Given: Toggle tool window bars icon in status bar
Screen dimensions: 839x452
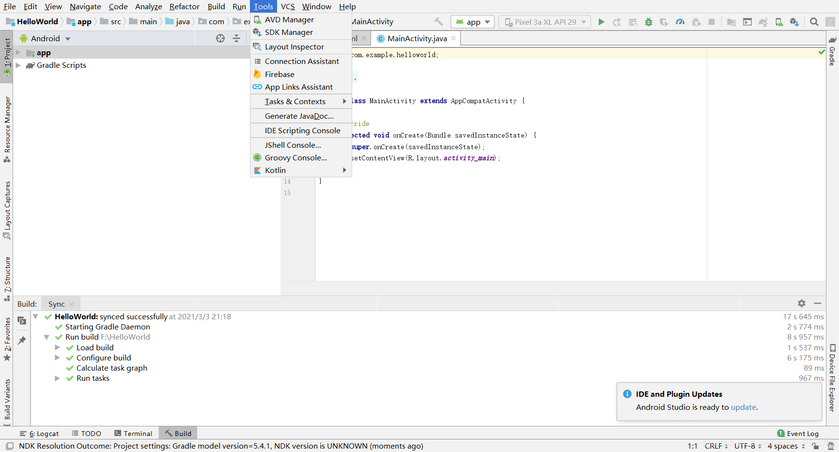Looking at the screenshot, I should coord(9,446).
